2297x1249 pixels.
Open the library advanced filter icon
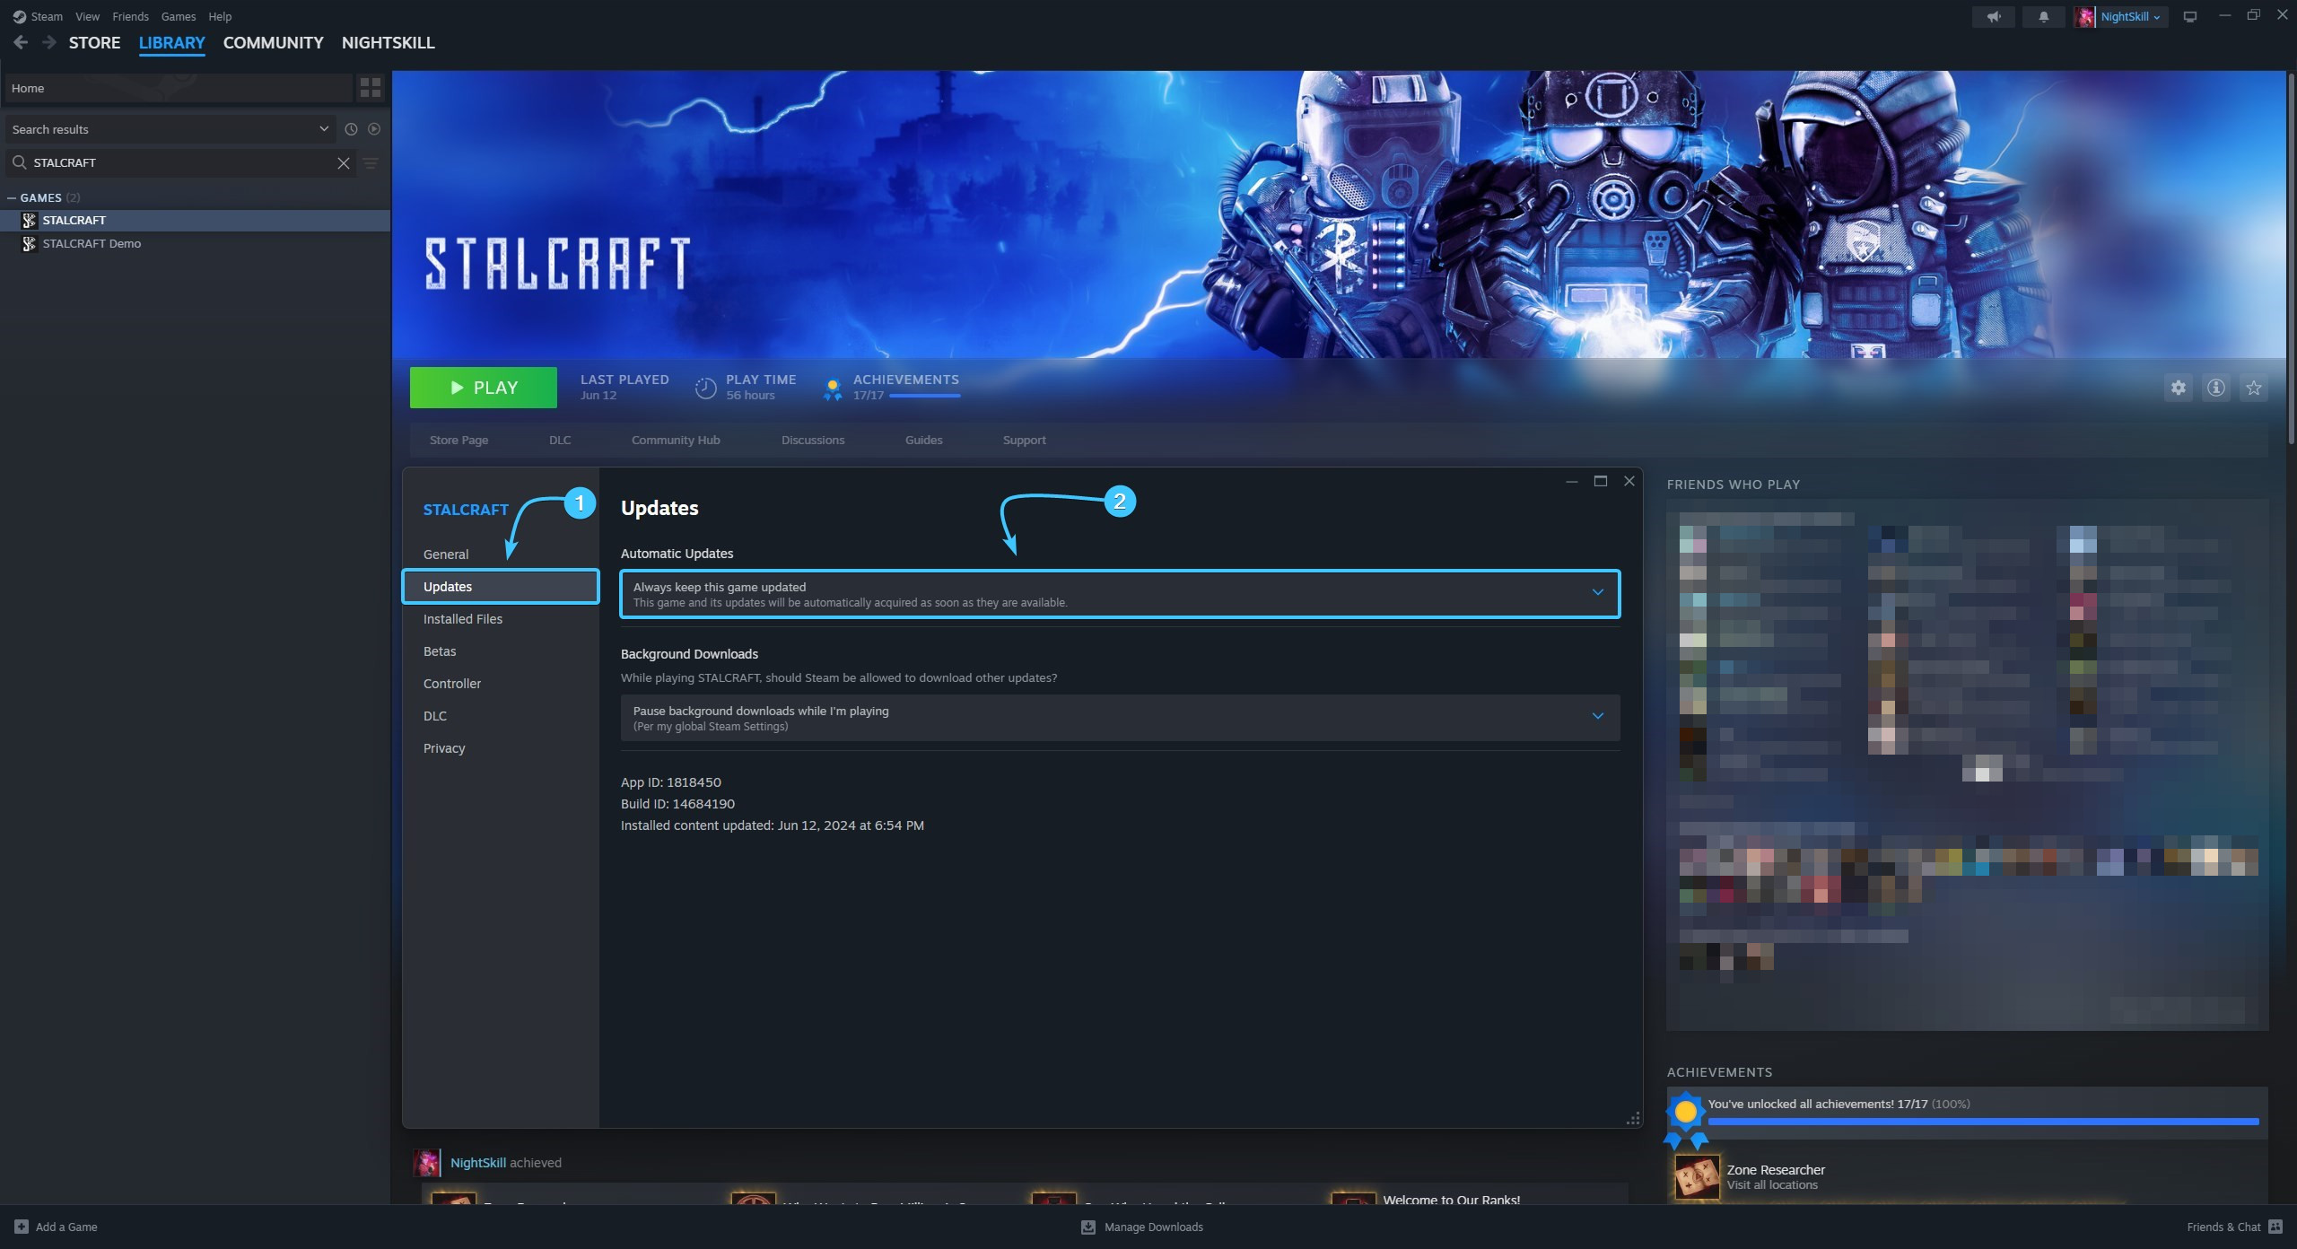click(371, 162)
